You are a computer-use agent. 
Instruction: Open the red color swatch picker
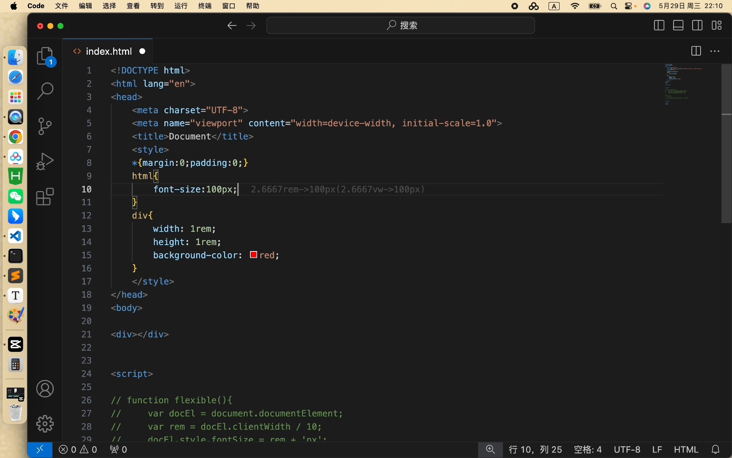(x=254, y=255)
